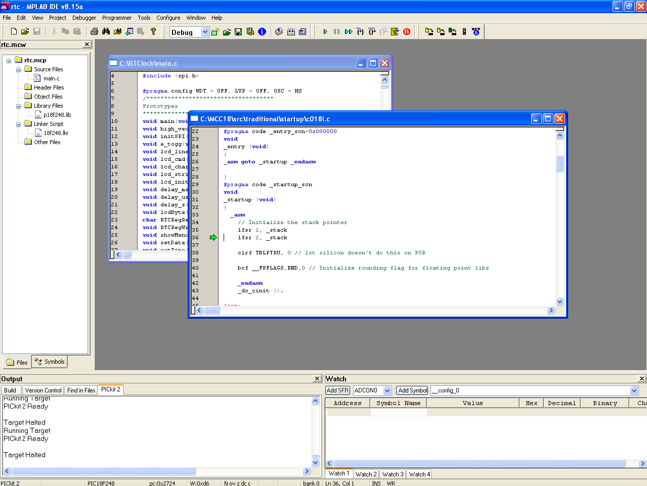This screenshot has width=647, height=486.
Task: Switch to the Symbols tab in project panel
Action: click(x=50, y=362)
